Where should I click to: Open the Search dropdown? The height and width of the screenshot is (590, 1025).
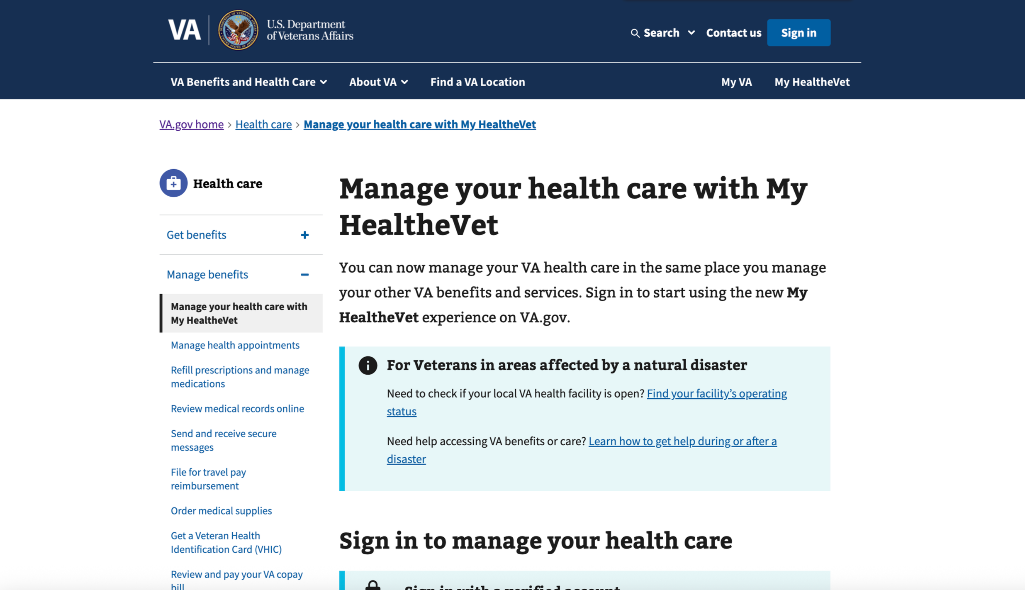662,33
